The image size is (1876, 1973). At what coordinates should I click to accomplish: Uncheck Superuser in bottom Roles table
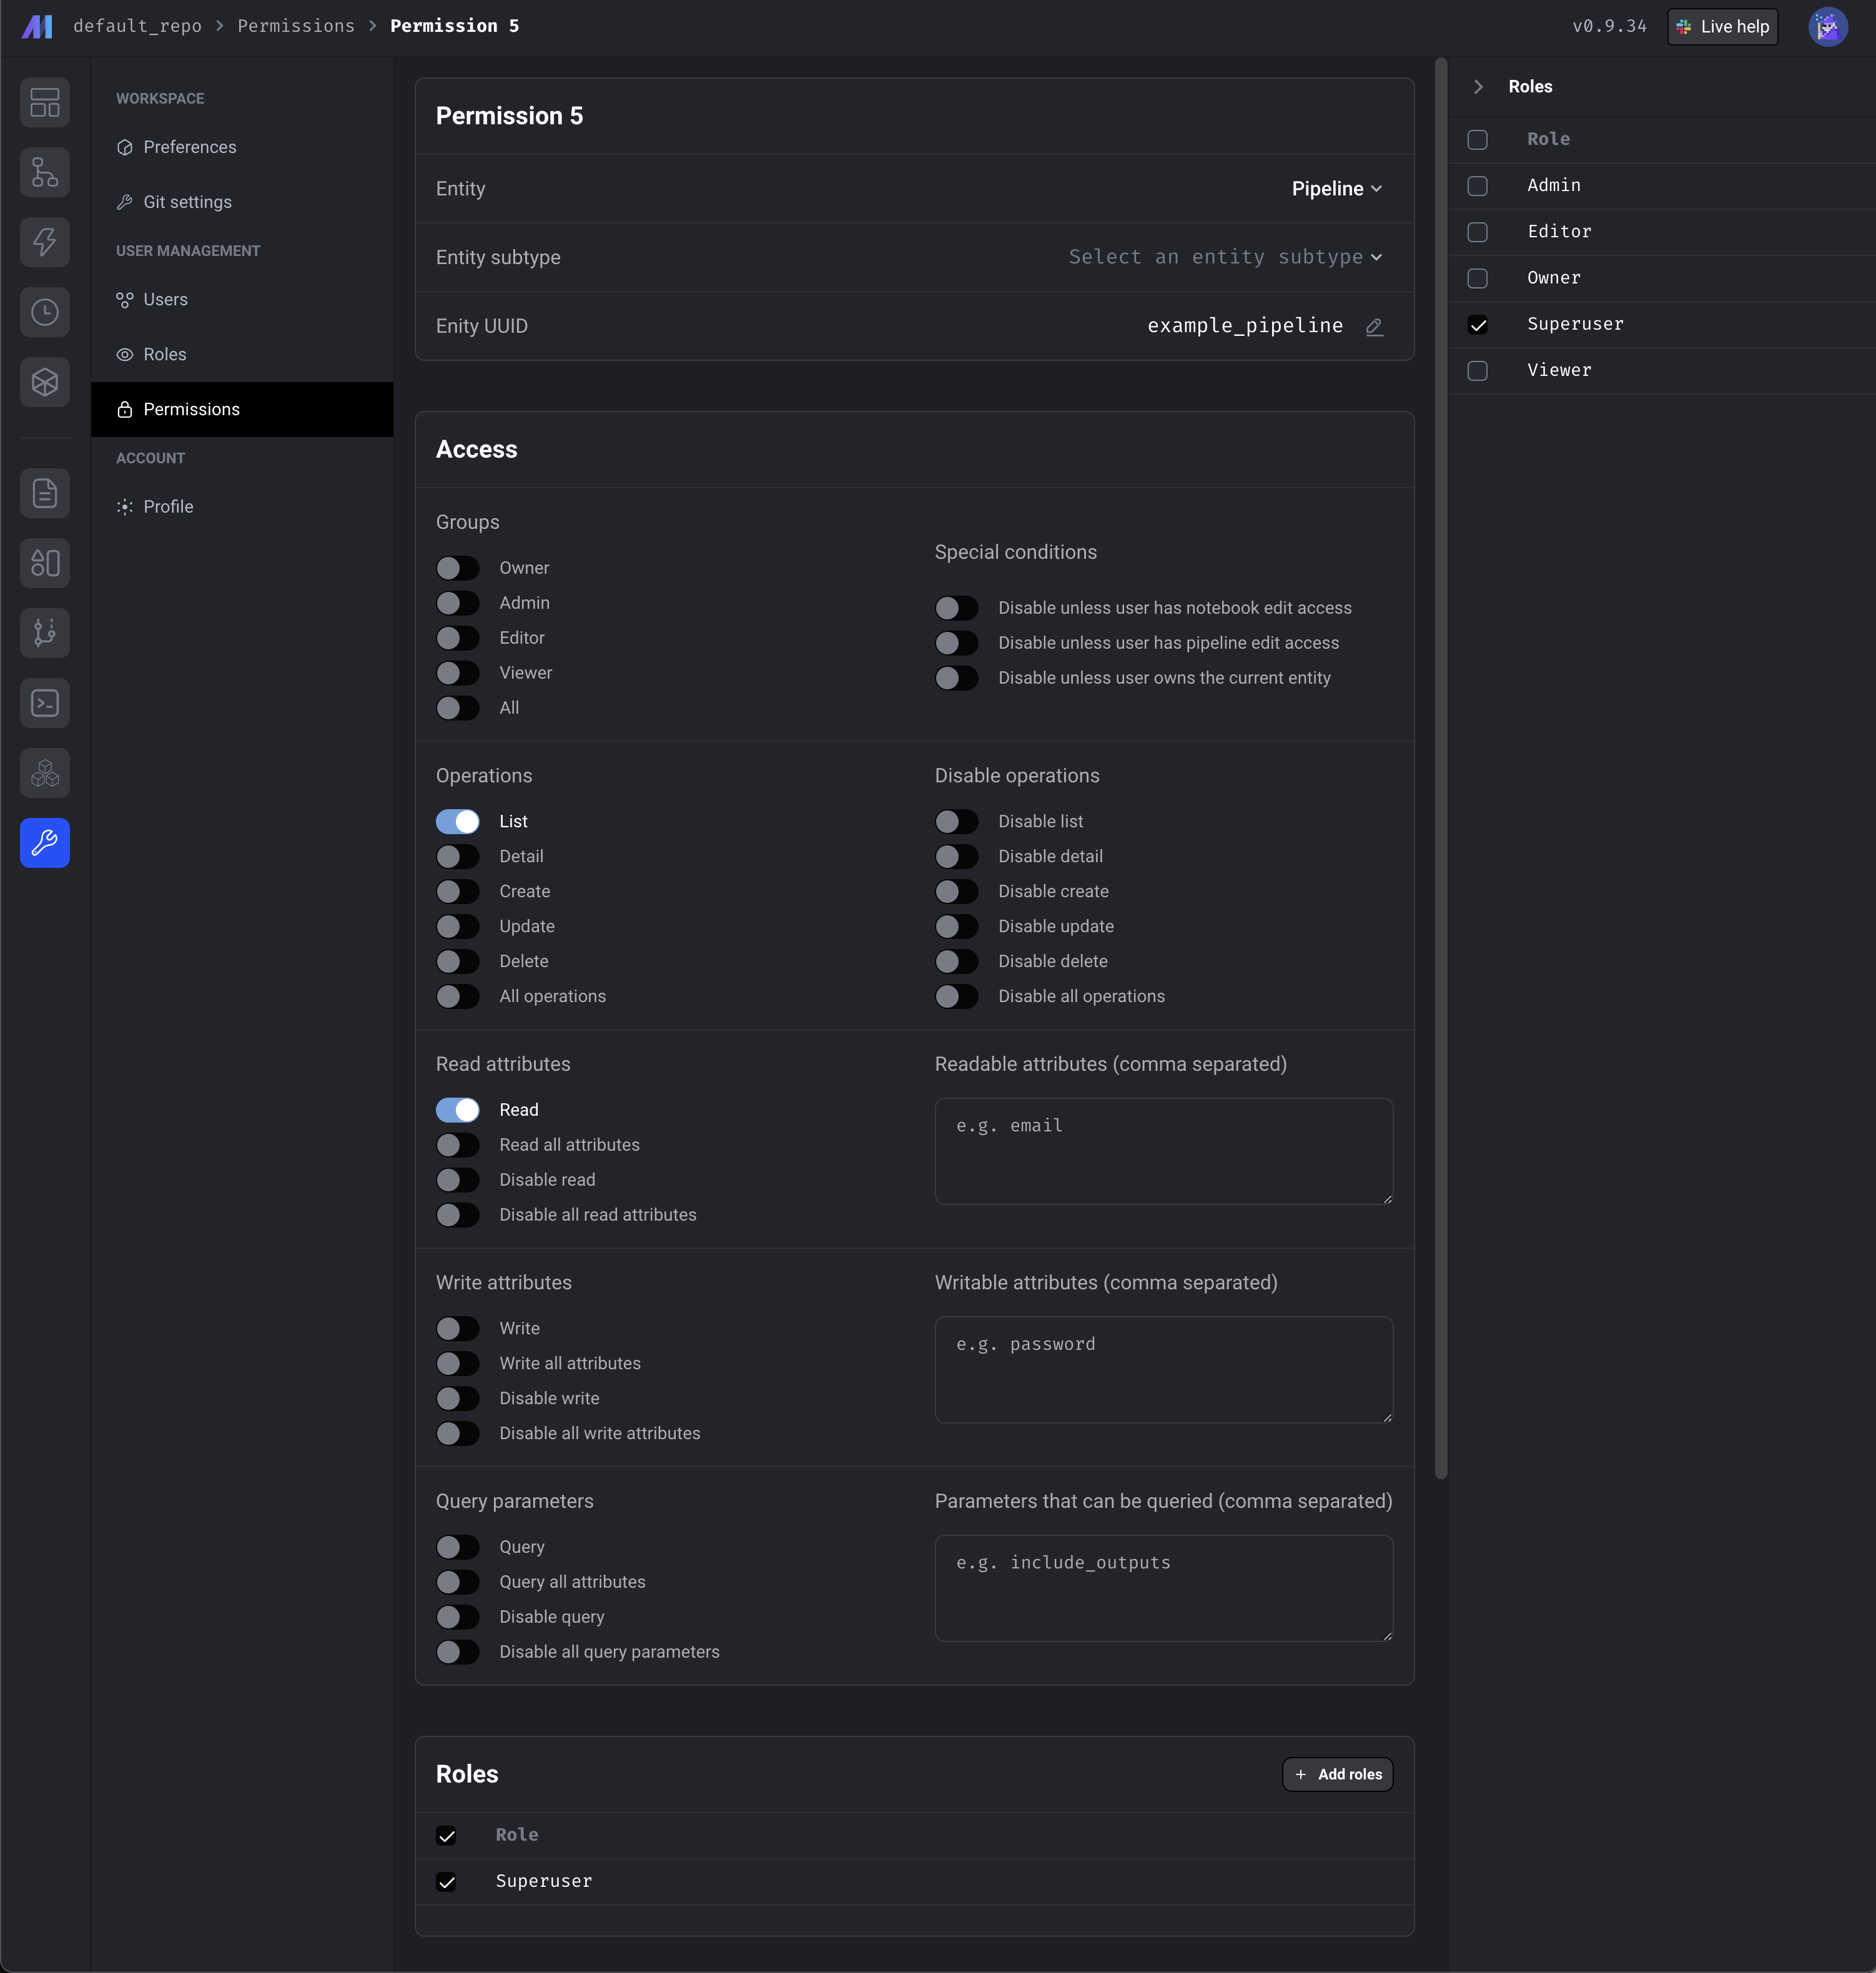[447, 1882]
